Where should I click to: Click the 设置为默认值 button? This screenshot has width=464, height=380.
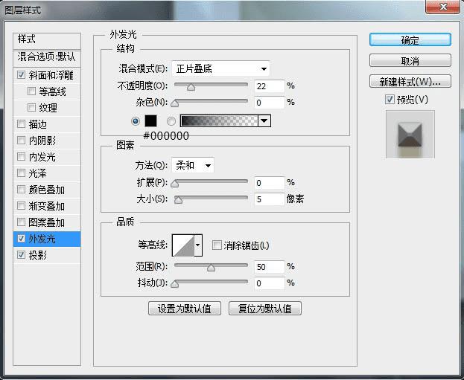(185, 309)
